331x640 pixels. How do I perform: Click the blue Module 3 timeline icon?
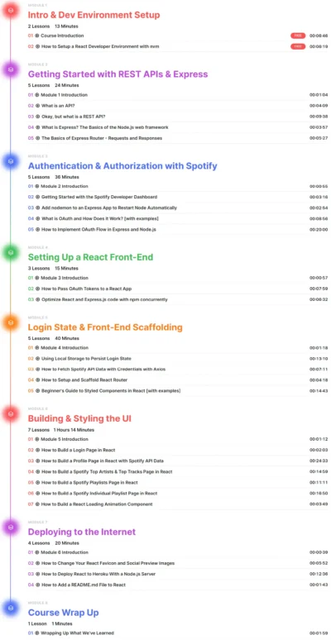tap(11, 161)
